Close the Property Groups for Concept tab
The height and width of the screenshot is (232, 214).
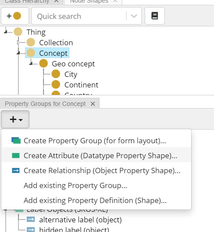coord(93,104)
